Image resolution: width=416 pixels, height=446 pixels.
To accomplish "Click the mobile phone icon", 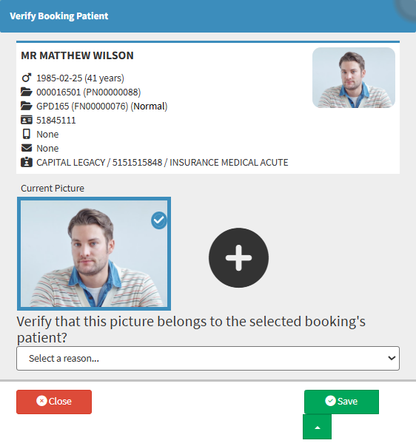I will (27, 134).
